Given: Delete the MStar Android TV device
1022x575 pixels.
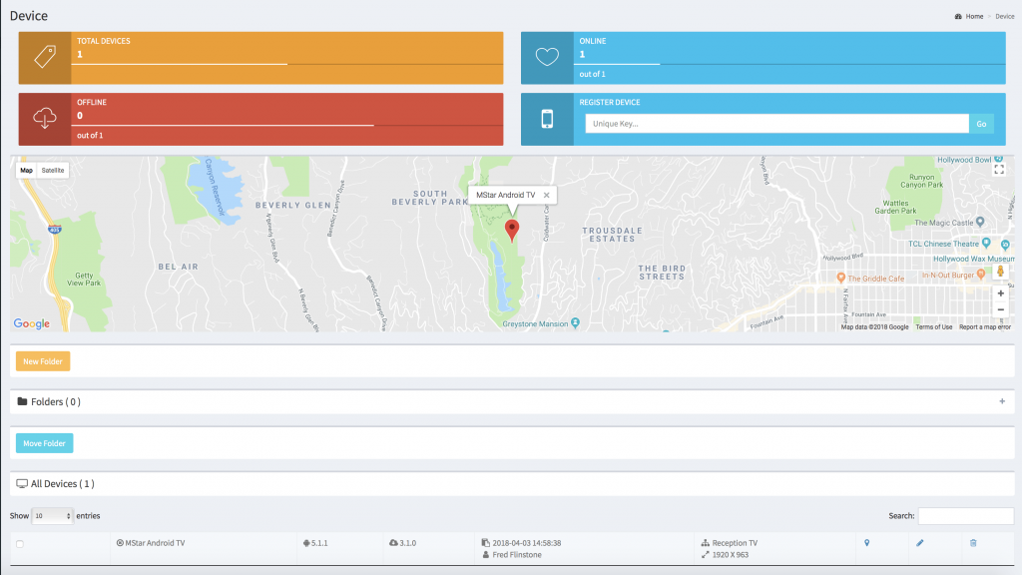Looking at the screenshot, I should click(973, 543).
